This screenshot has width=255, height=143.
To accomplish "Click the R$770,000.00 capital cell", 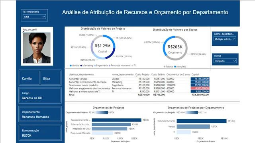I will pyautogui.click(x=200, y=85).
